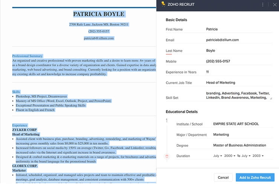The width and height of the screenshot is (279, 184).
Task: Edit the Institute / School field
Action: pos(242,124)
